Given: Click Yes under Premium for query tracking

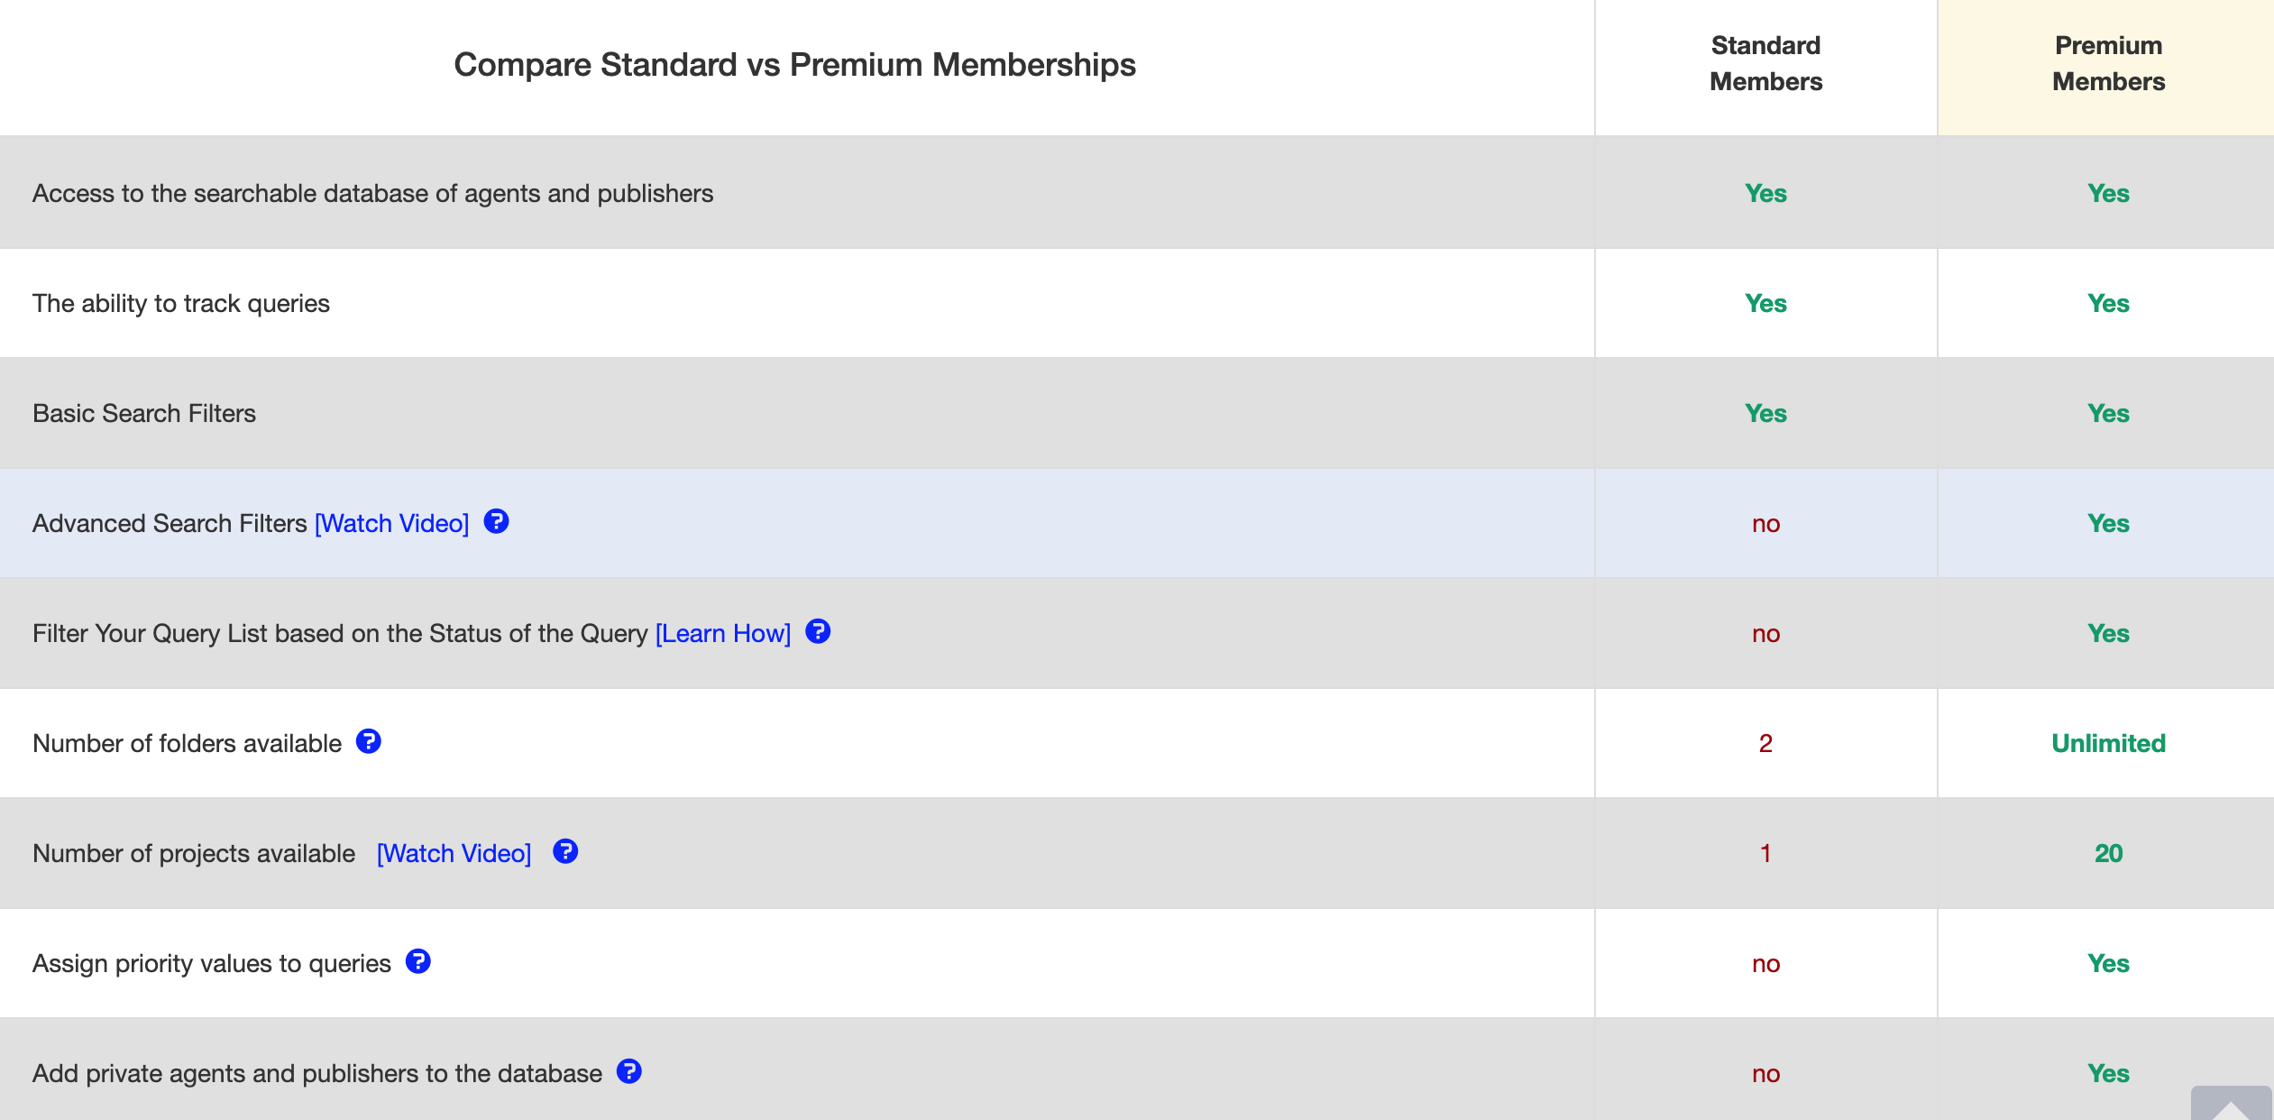Looking at the screenshot, I should click(x=2107, y=303).
